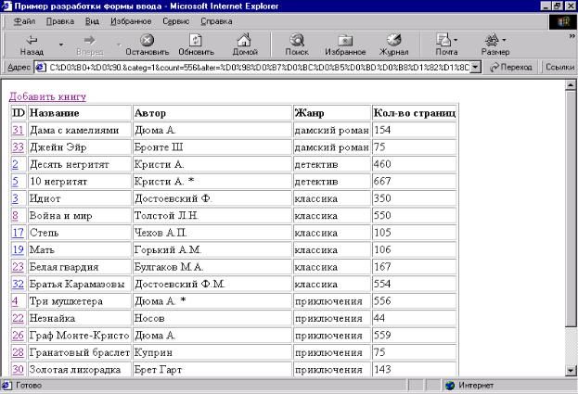Click the Windows logo throbber
Viewport: 578px width, 394px height.
[562, 21]
